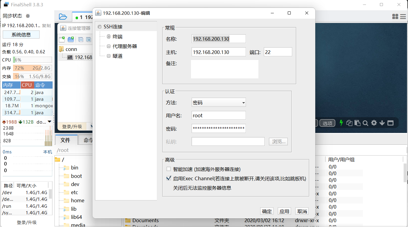Open the quick commands lightning icon
Image resolution: width=408 pixels, height=227 pixels.
click(x=342, y=123)
